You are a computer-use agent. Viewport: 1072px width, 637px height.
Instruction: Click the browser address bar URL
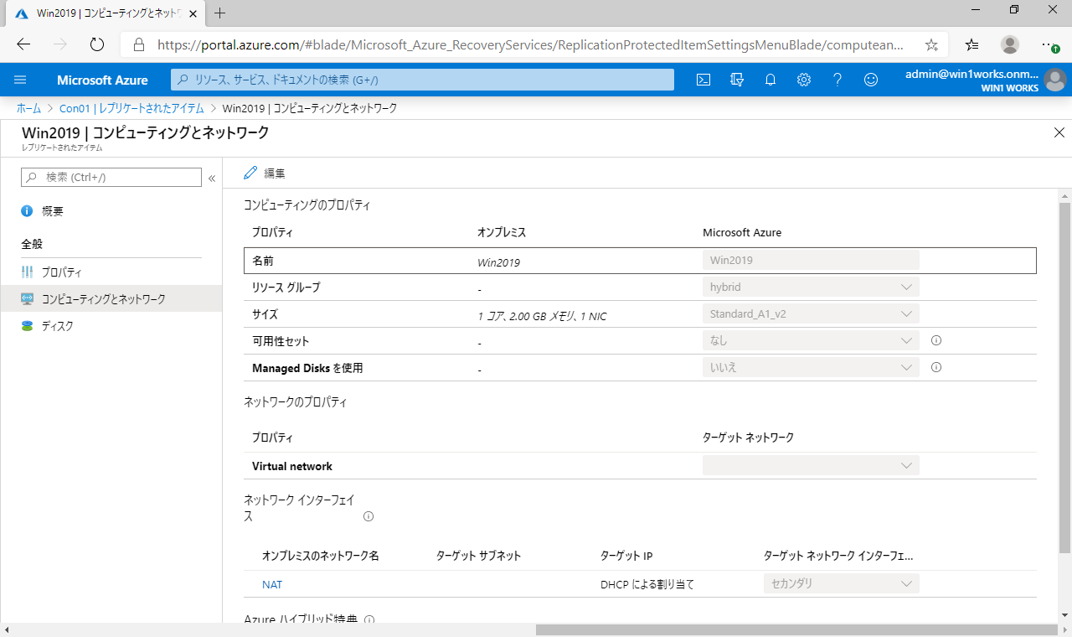(531, 44)
